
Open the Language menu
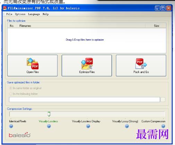tap(34, 14)
